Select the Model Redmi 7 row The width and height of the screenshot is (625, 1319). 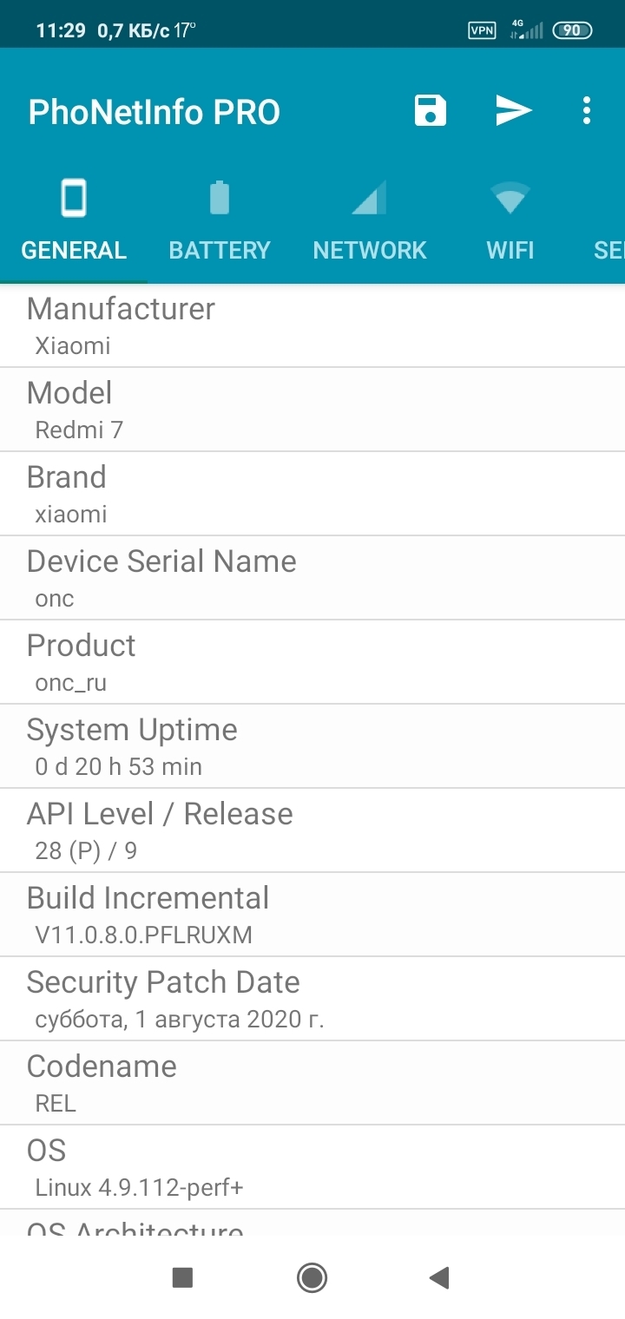tap(312, 410)
